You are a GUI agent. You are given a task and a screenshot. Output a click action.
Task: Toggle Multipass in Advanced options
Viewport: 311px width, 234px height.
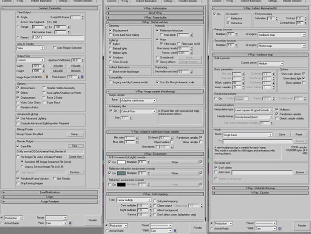tap(277, 109)
